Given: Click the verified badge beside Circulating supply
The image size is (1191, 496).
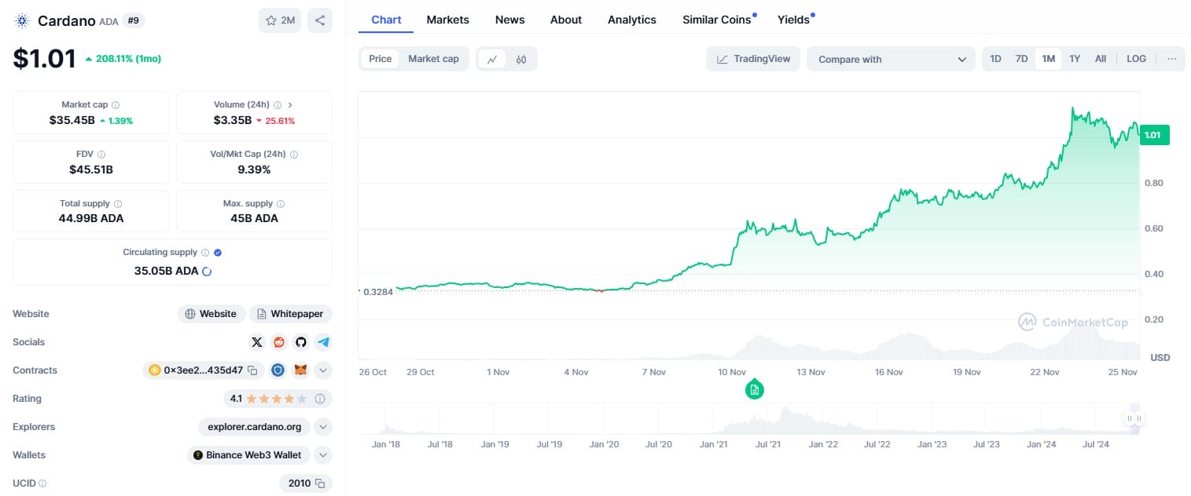Looking at the screenshot, I should [218, 253].
